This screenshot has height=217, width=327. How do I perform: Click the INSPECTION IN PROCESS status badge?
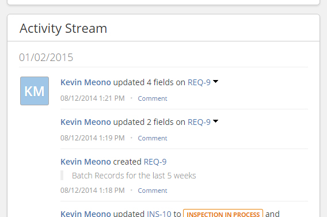tap(223, 214)
